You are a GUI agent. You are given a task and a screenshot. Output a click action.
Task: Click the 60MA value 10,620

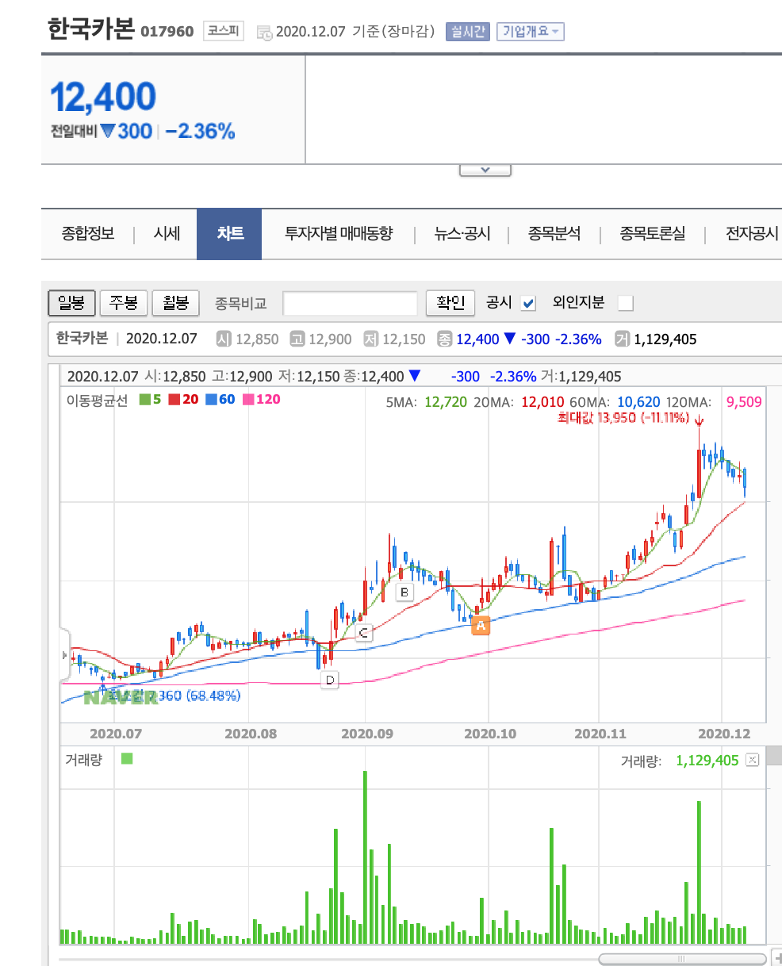click(639, 402)
